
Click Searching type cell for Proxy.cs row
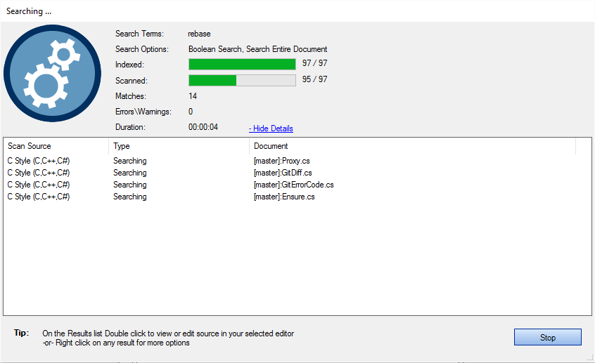click(130, 161)
